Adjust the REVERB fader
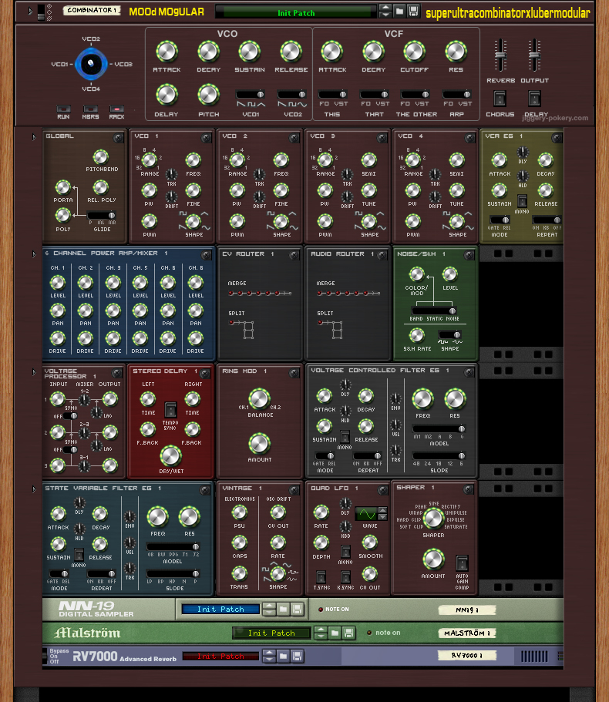This screenshot has height=702, width=609. click(500, 55)
